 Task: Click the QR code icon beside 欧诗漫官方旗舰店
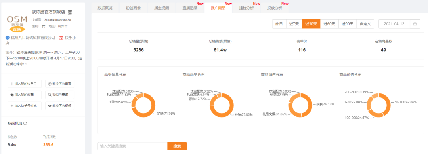(70, 12)
